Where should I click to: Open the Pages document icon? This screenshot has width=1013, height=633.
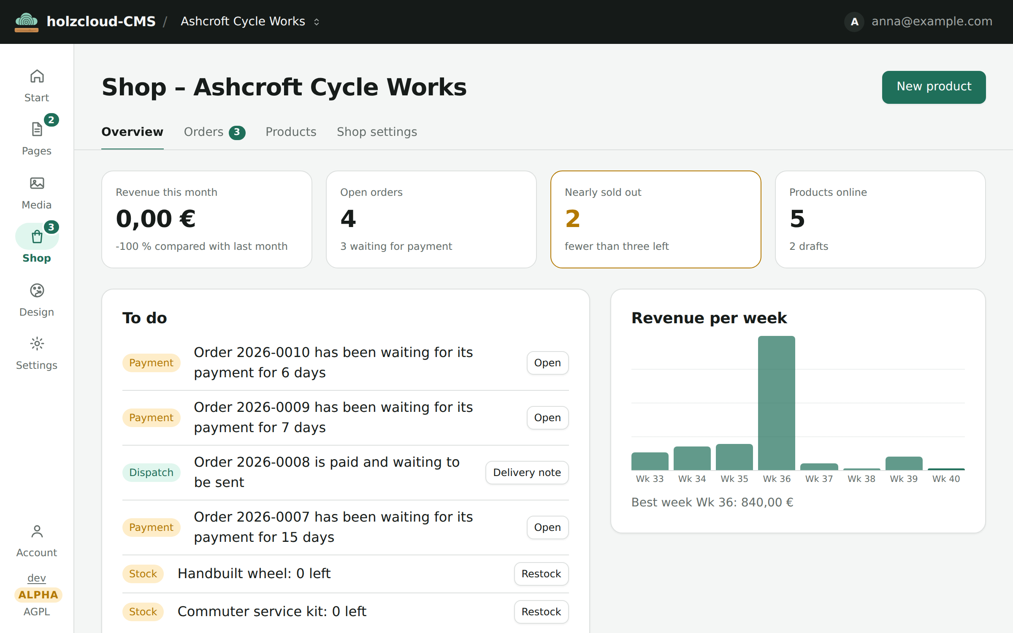[x=37, y=130]
